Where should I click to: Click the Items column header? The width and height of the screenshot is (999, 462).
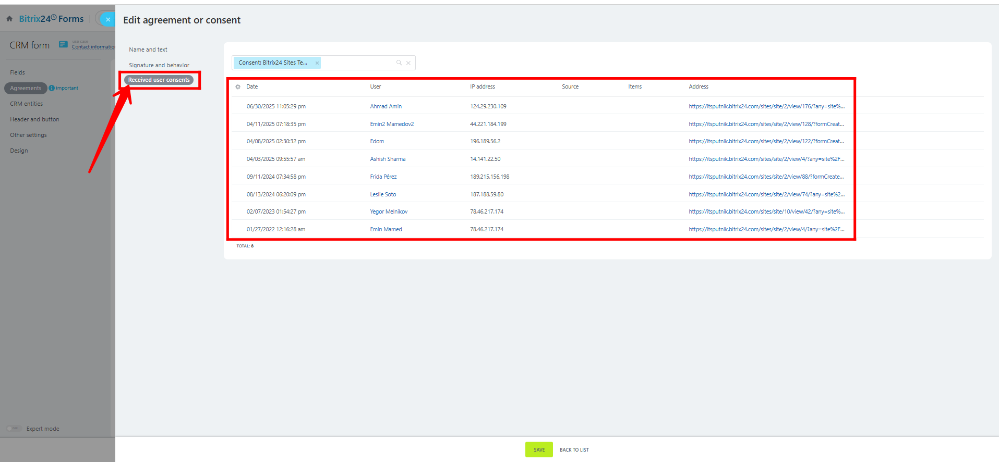(635, 86)
